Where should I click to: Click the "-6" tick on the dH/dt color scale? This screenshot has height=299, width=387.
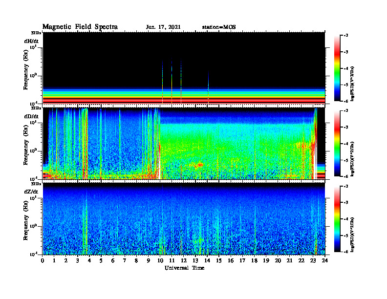coord(345,101)
